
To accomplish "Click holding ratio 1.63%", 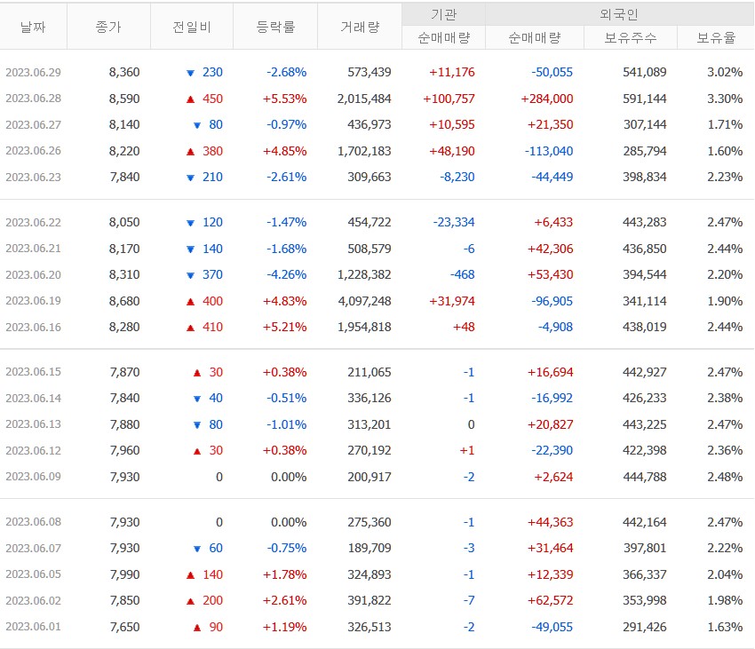I will click(x=725, y=627).
